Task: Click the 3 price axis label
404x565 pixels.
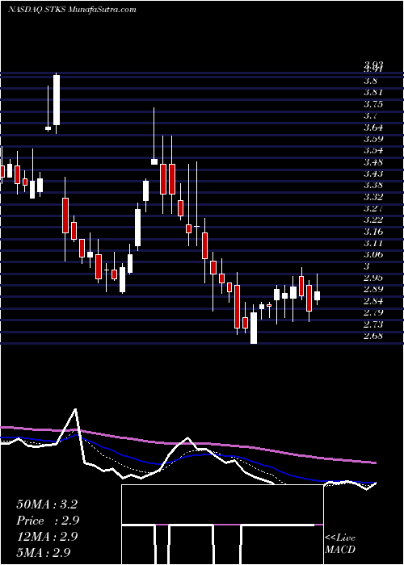Action: point(367,266)
